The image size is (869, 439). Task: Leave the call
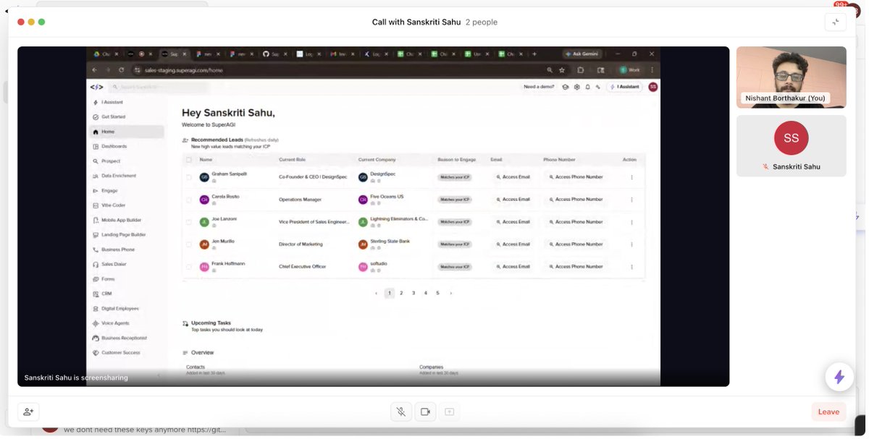pyautogui.click(x=828, y=412)
